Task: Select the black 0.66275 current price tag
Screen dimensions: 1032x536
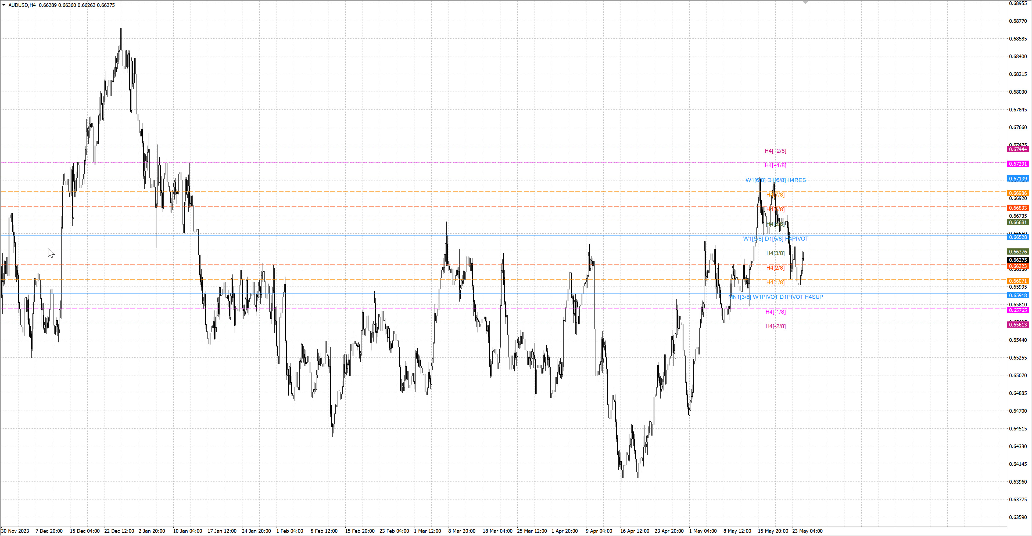Action: pyautogui.click(x=1017, y=260)
